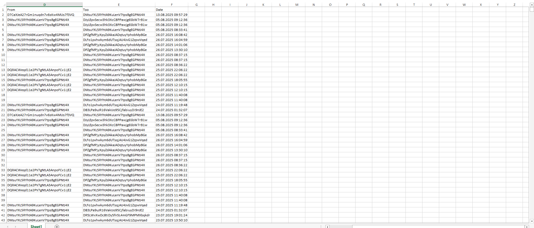The height and width of the screenshot is (228, 534).
Task: Click the From header cell
Action: (45, 10)
